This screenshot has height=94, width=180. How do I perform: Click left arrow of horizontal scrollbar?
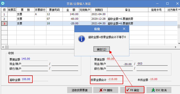click(x=3, y=47)
